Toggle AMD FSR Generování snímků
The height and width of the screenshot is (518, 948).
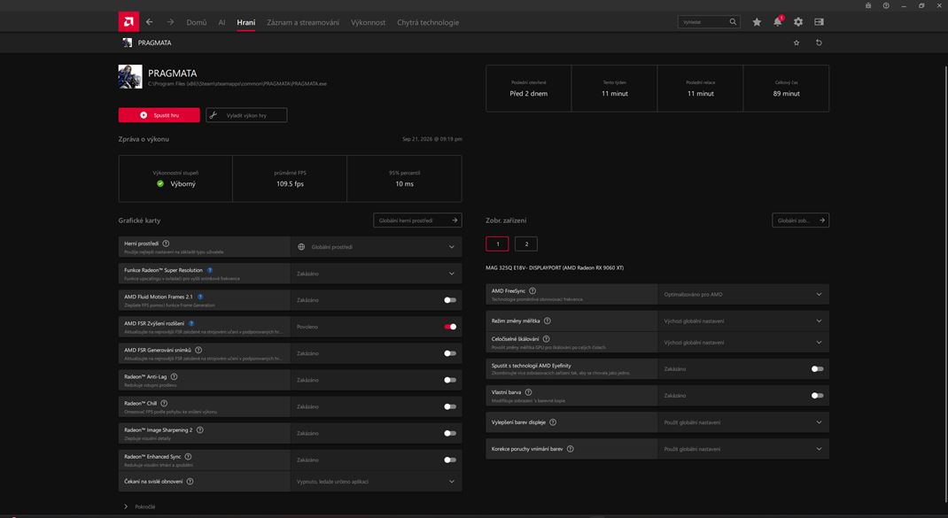(450, 353)
